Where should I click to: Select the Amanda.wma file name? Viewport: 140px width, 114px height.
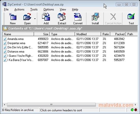15,39
